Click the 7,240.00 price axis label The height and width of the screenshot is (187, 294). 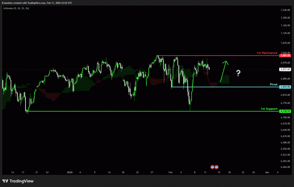pyautogui.click(x=285, y=10)
